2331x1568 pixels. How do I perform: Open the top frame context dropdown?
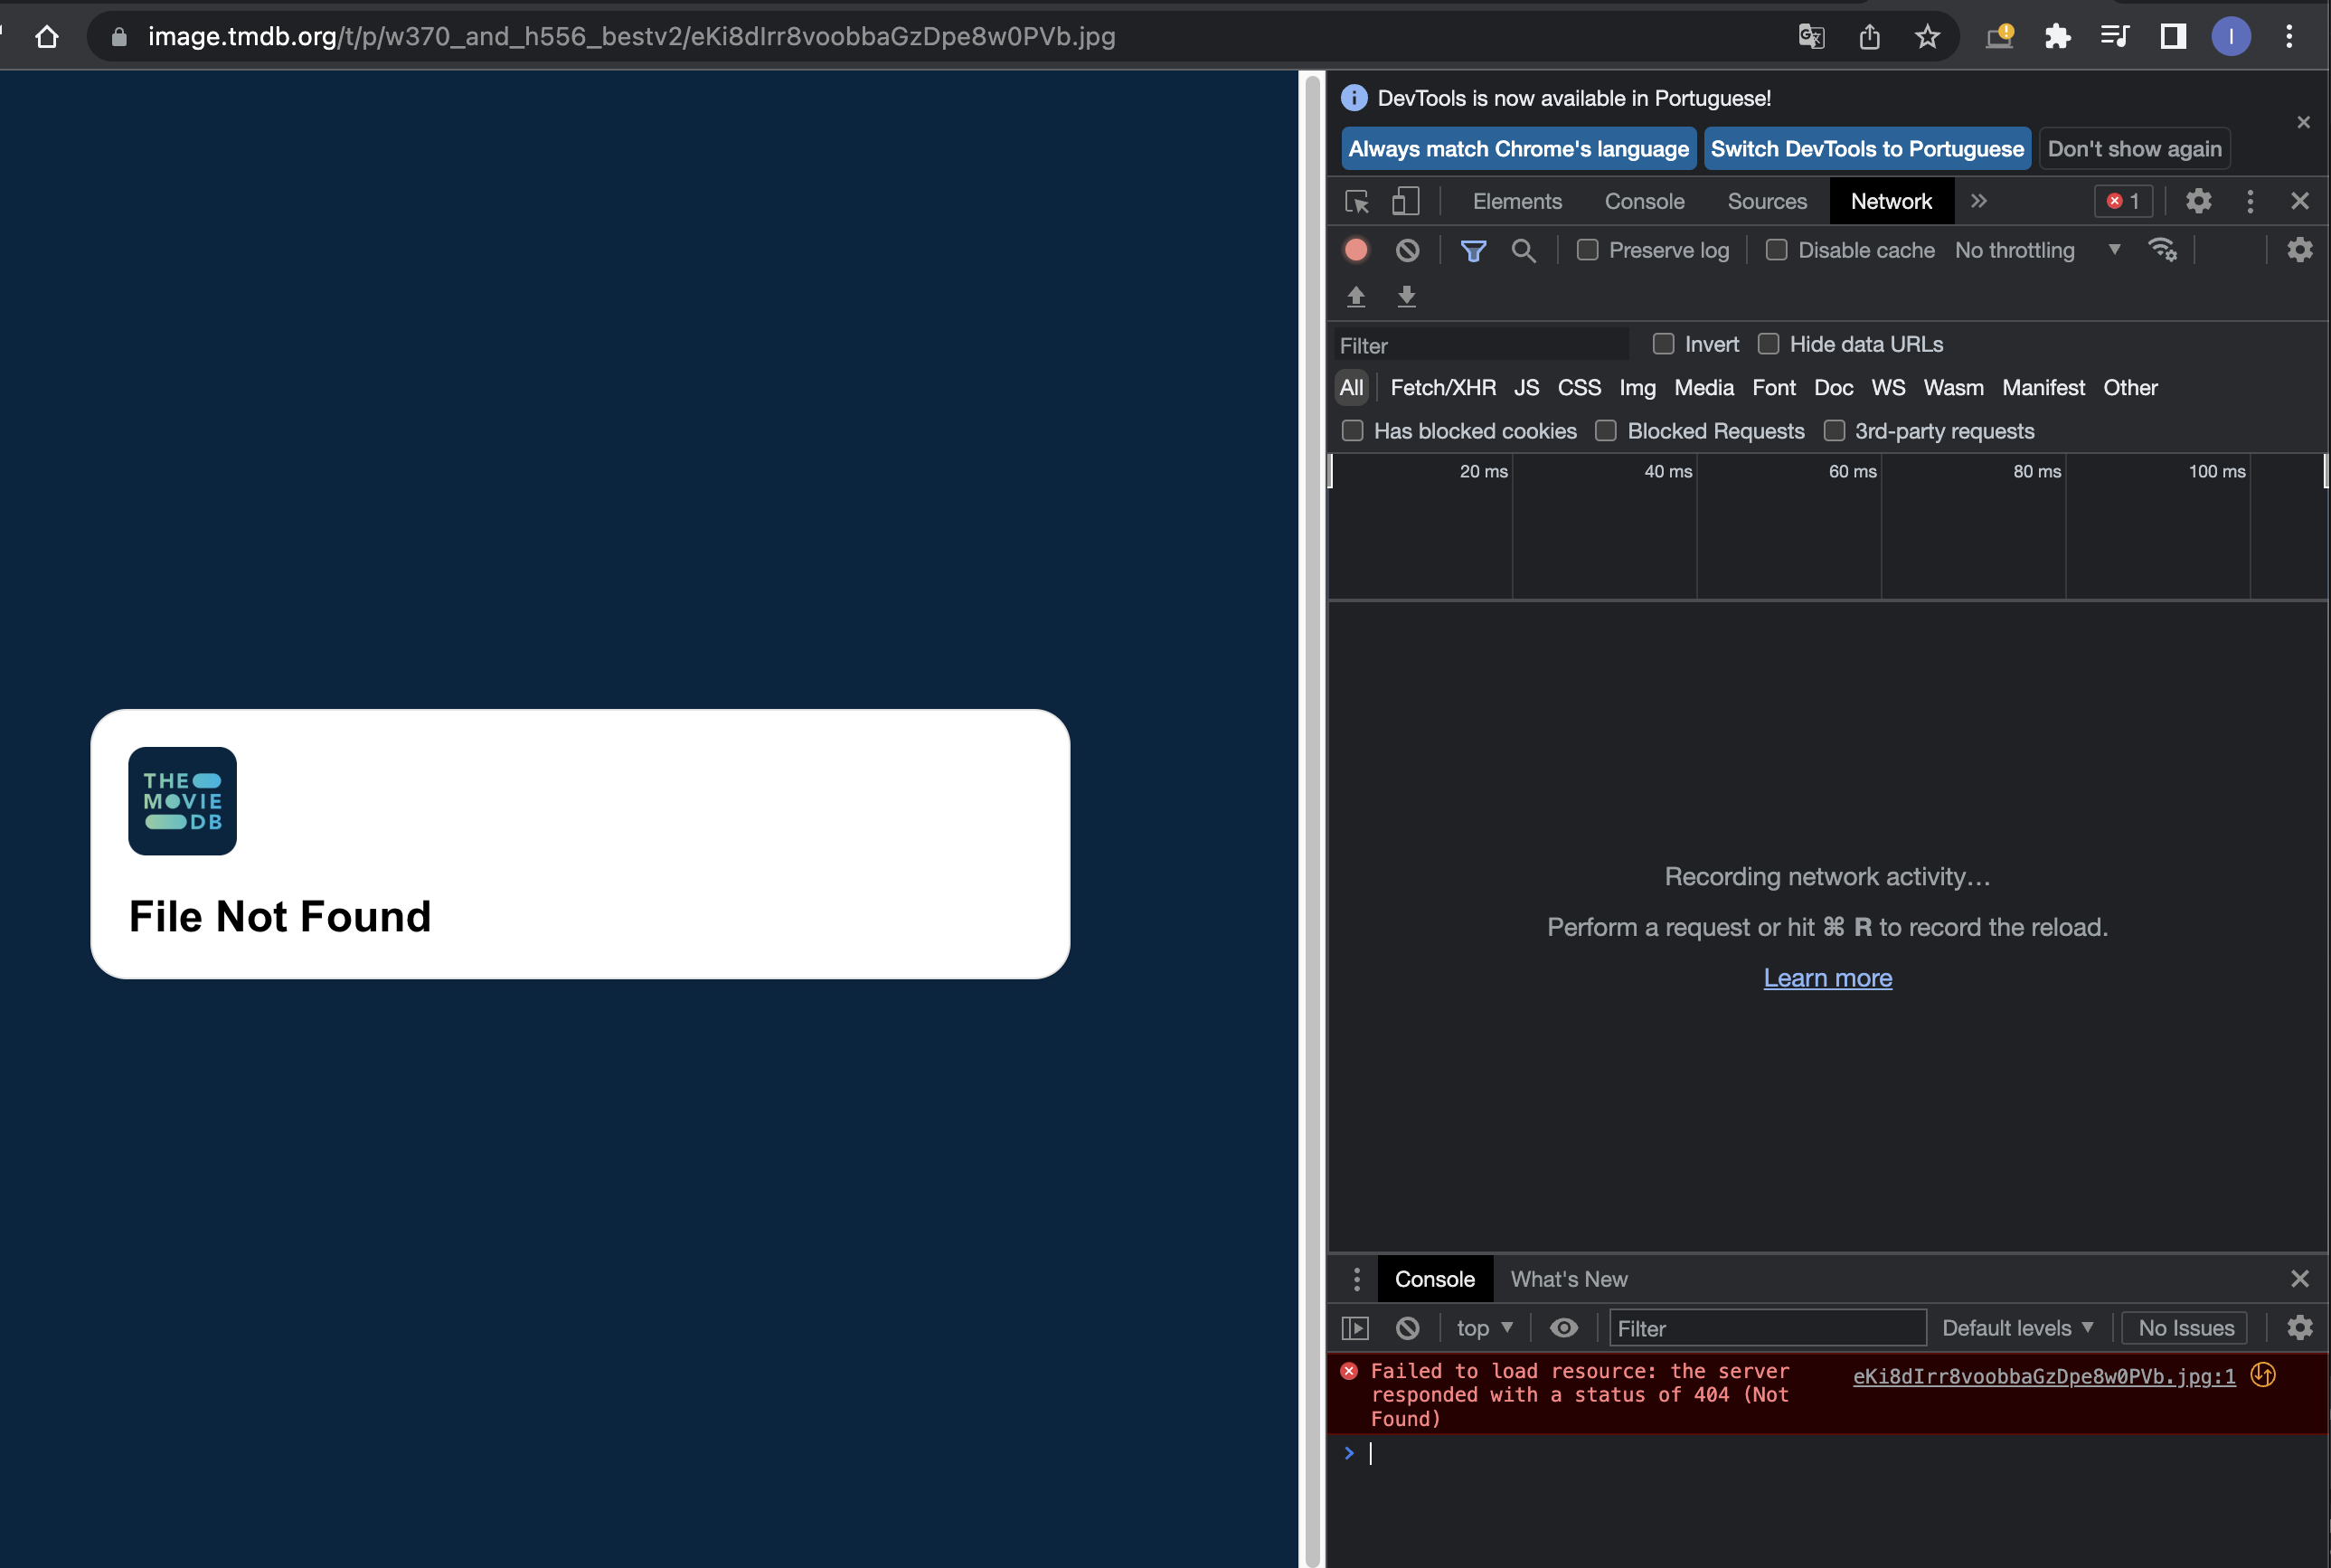[x=1483, y=1328]
